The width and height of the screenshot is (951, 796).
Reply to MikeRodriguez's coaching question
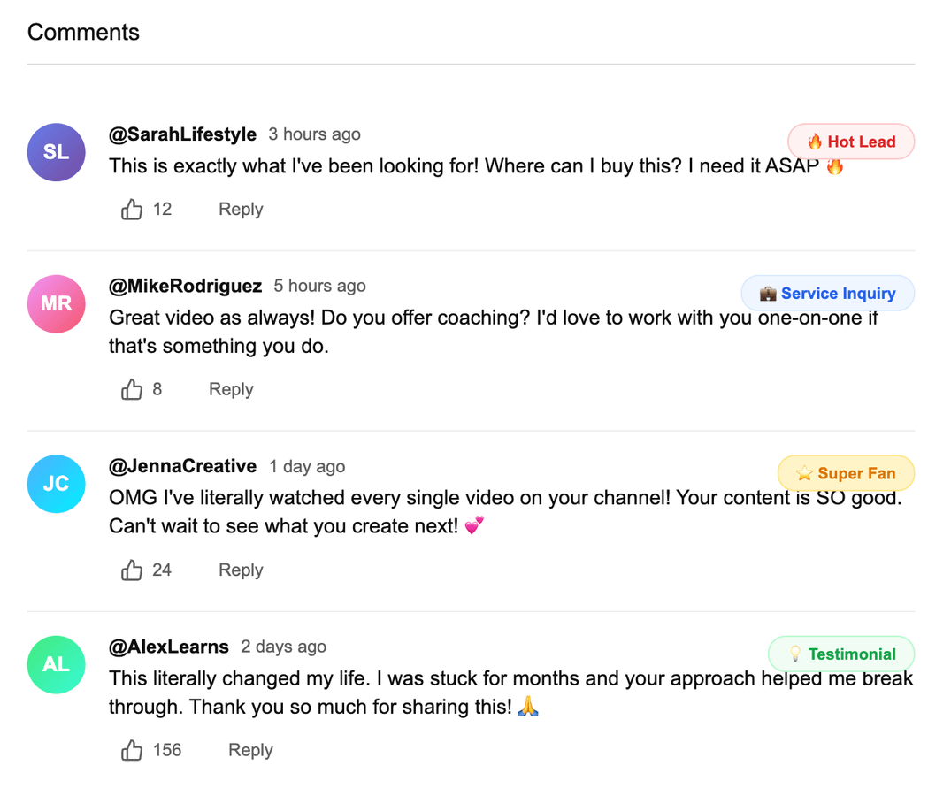(x=231, y=390)
